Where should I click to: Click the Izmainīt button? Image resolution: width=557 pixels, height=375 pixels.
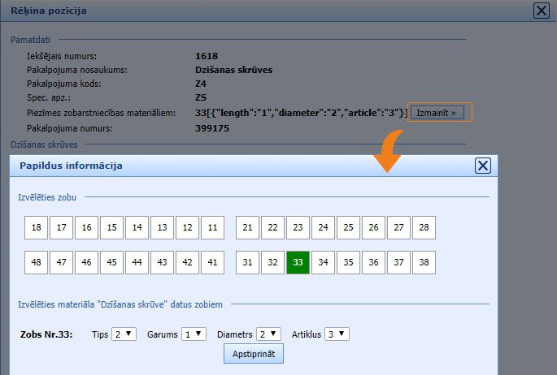[437, 112]
